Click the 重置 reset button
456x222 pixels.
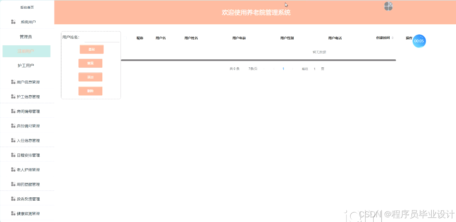tap(90, 63)
